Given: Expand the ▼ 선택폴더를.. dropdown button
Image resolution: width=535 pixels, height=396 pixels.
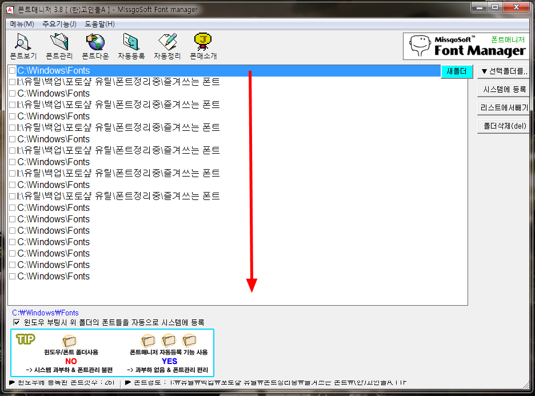Looking at the screenshot, I should click(504, 71).
